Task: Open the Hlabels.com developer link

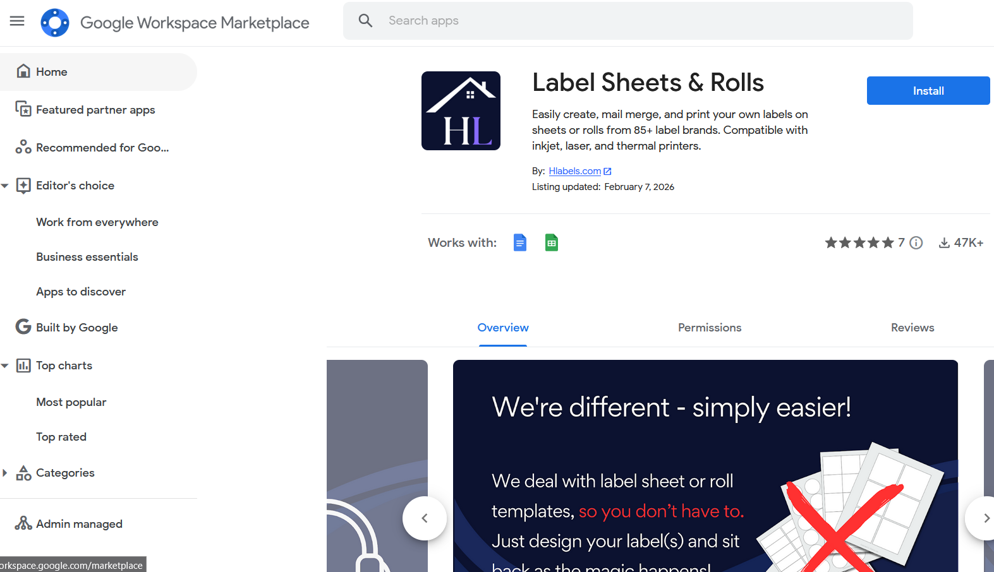Action: pyautogui.click(x=574, y=171)
